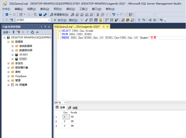Open the 文件(F) menu
Screen dimensions: 186x138
tap(6, 9)
